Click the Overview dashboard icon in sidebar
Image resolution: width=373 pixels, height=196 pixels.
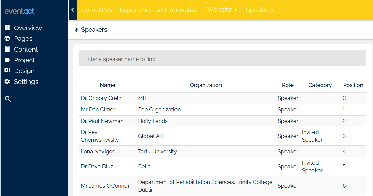[7, 28]
